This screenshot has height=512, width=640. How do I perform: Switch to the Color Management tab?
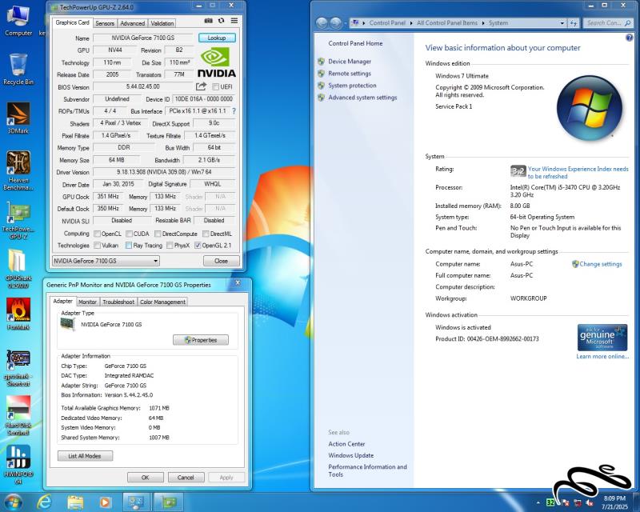click(163, 302)
